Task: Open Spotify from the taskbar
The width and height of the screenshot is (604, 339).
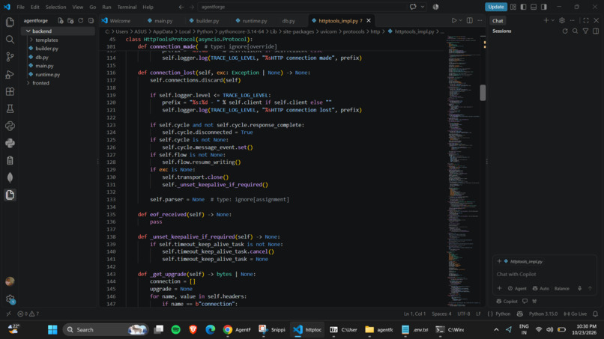Action: [175, 330]
